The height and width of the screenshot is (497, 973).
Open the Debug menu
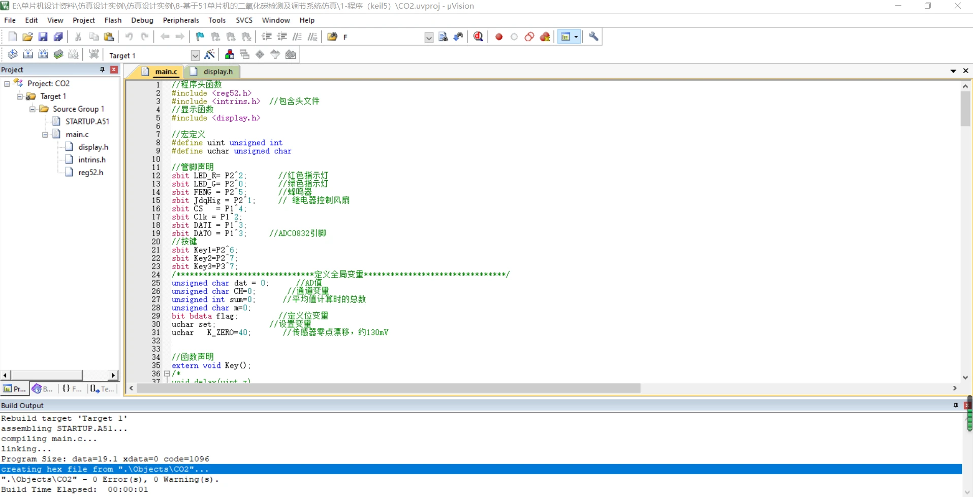click(142, 20)
